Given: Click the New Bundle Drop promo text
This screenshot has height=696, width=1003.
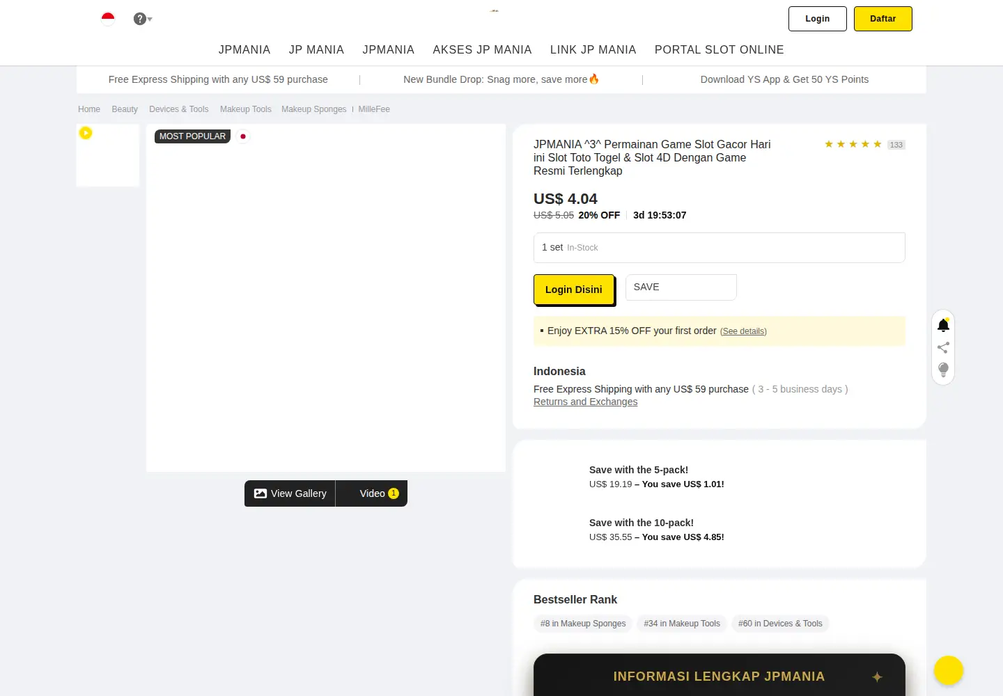Looking at the screenshot, I should (x=501, y=79).
